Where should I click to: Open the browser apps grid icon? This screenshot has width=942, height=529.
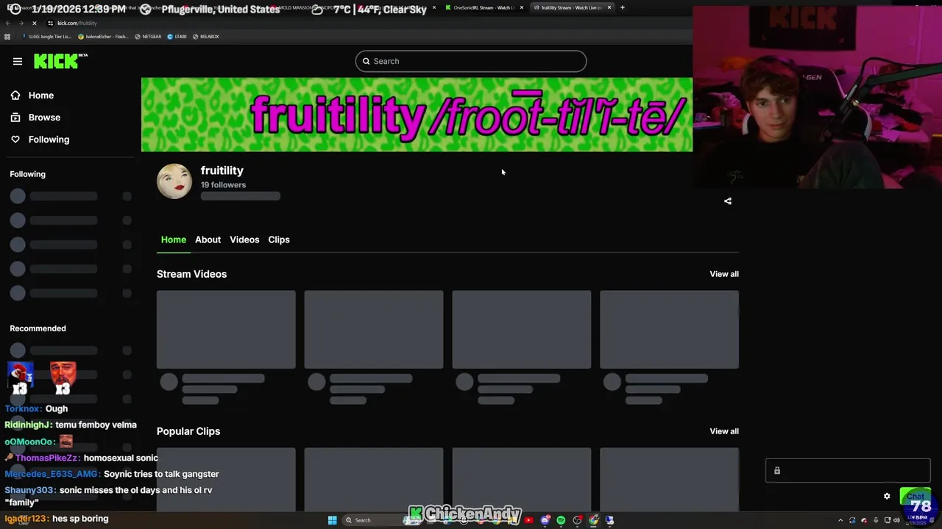click(x=7, y=36)
